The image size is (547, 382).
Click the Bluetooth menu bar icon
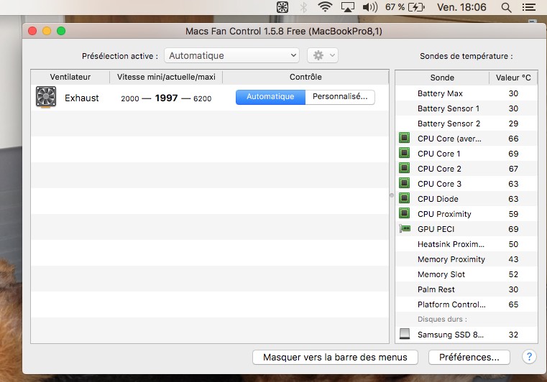tap(303, 7)
